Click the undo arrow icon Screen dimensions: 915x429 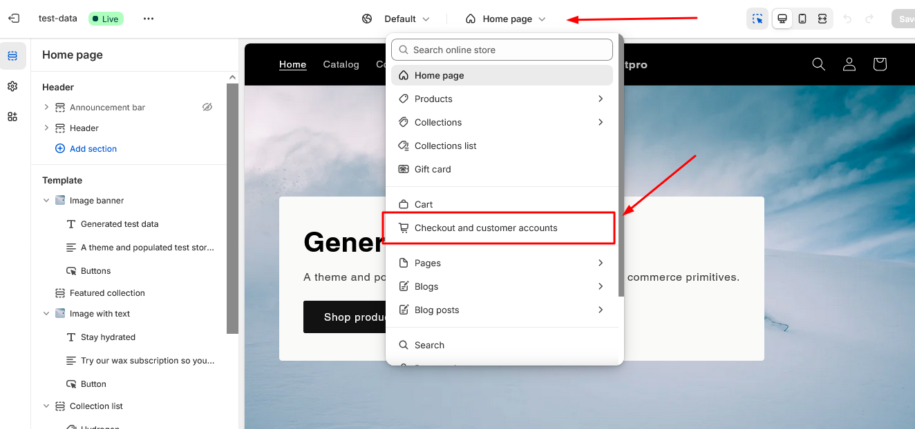tap(848, 19)
